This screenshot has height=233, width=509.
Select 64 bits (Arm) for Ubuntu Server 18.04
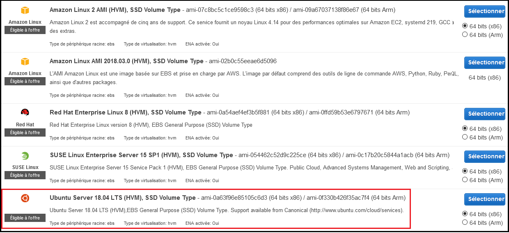pos(465,222)
